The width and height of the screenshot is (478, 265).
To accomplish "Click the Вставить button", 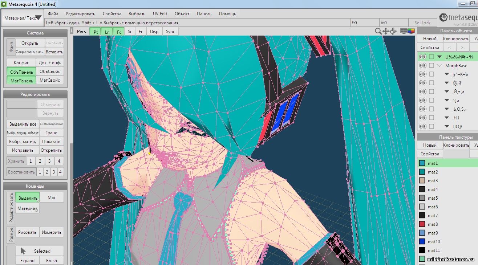I will (54, 52).
